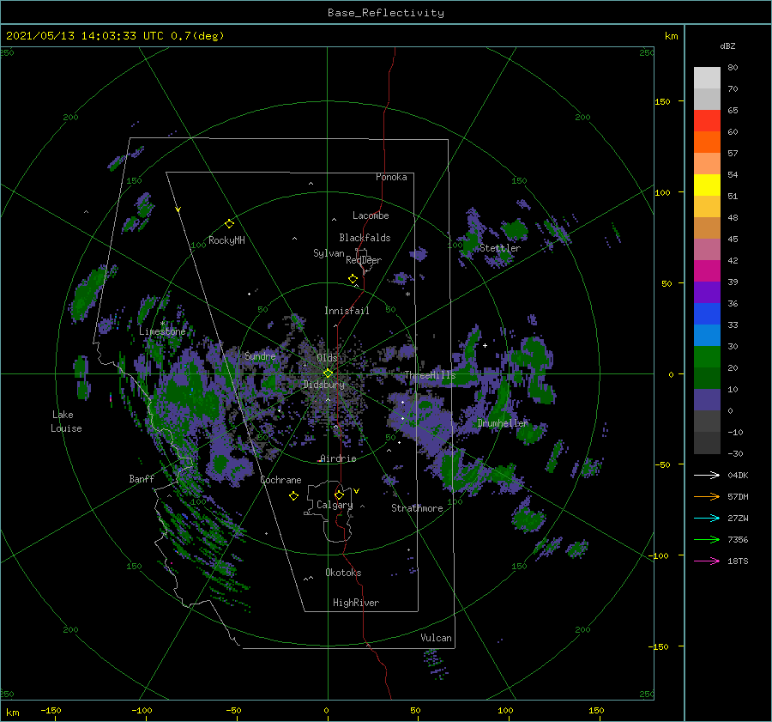Click the HighRiver label
772x722 pixels.
click(356, 603)
